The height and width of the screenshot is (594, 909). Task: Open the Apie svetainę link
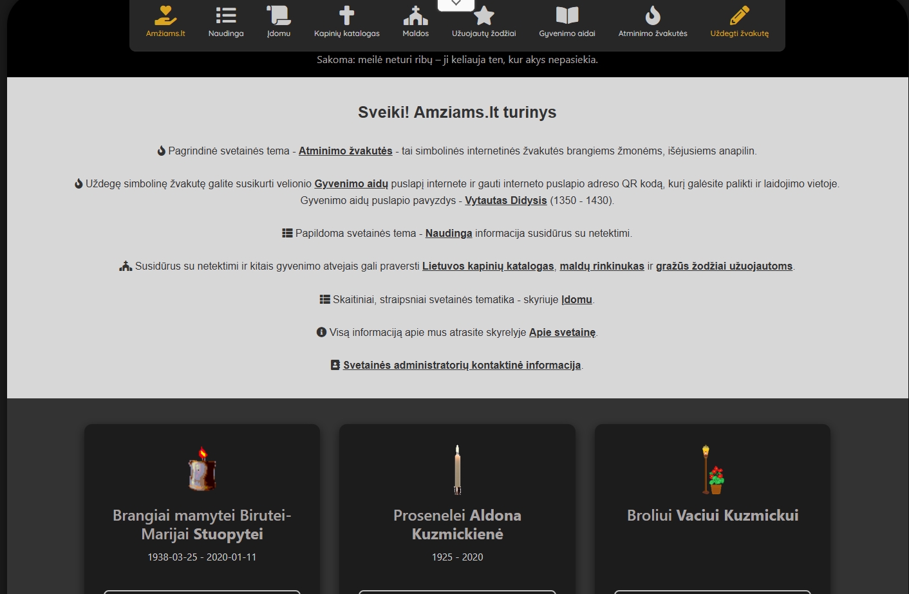pyautogui.click(x=562, y=332)
